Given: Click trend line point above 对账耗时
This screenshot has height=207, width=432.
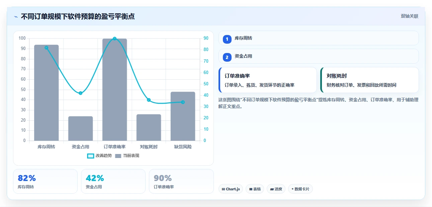Looking at the screenshot, I should [x=149, y=100].
